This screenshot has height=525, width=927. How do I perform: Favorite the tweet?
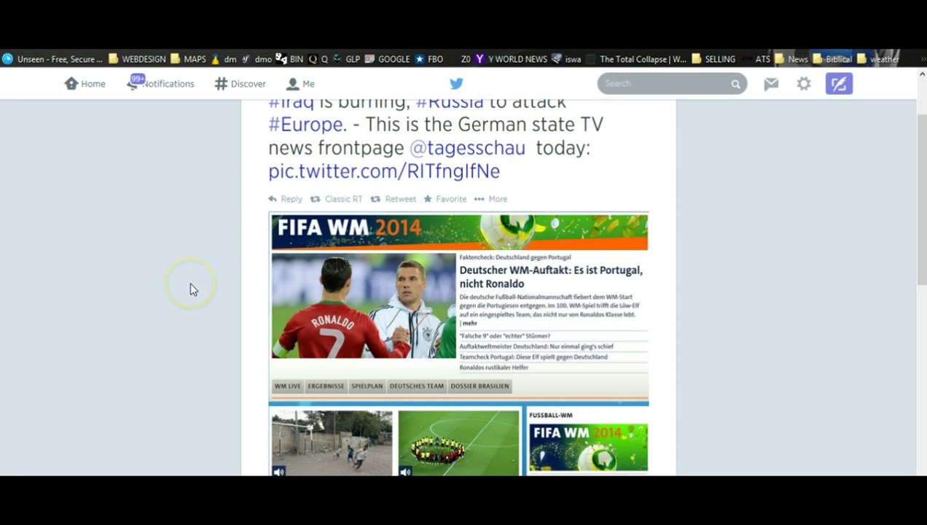click(445, 199)
